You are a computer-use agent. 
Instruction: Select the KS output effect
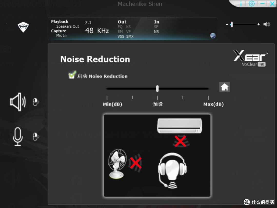128,27
